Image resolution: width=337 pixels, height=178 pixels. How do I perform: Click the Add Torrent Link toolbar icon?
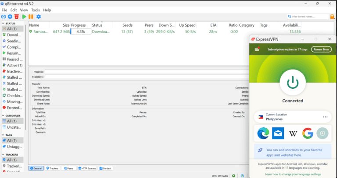click(4, 17)
